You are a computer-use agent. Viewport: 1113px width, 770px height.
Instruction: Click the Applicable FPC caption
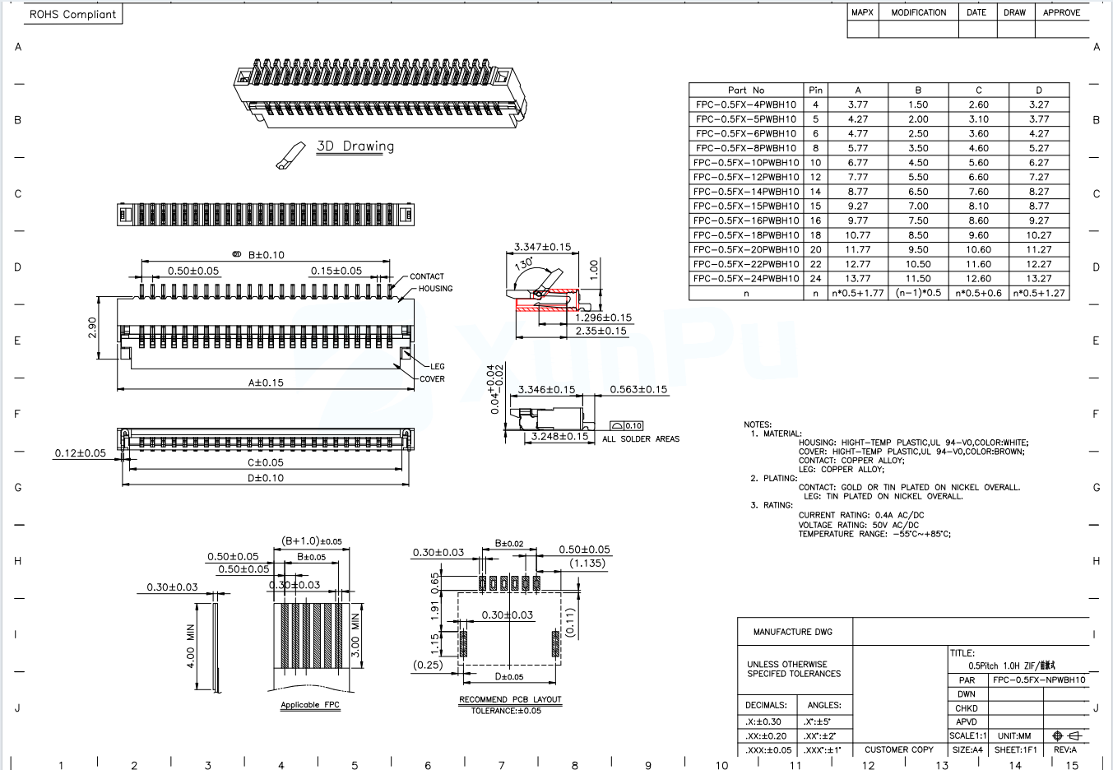pos(310,705)
